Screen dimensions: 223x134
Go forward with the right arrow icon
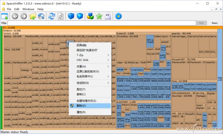click(24, 16)
